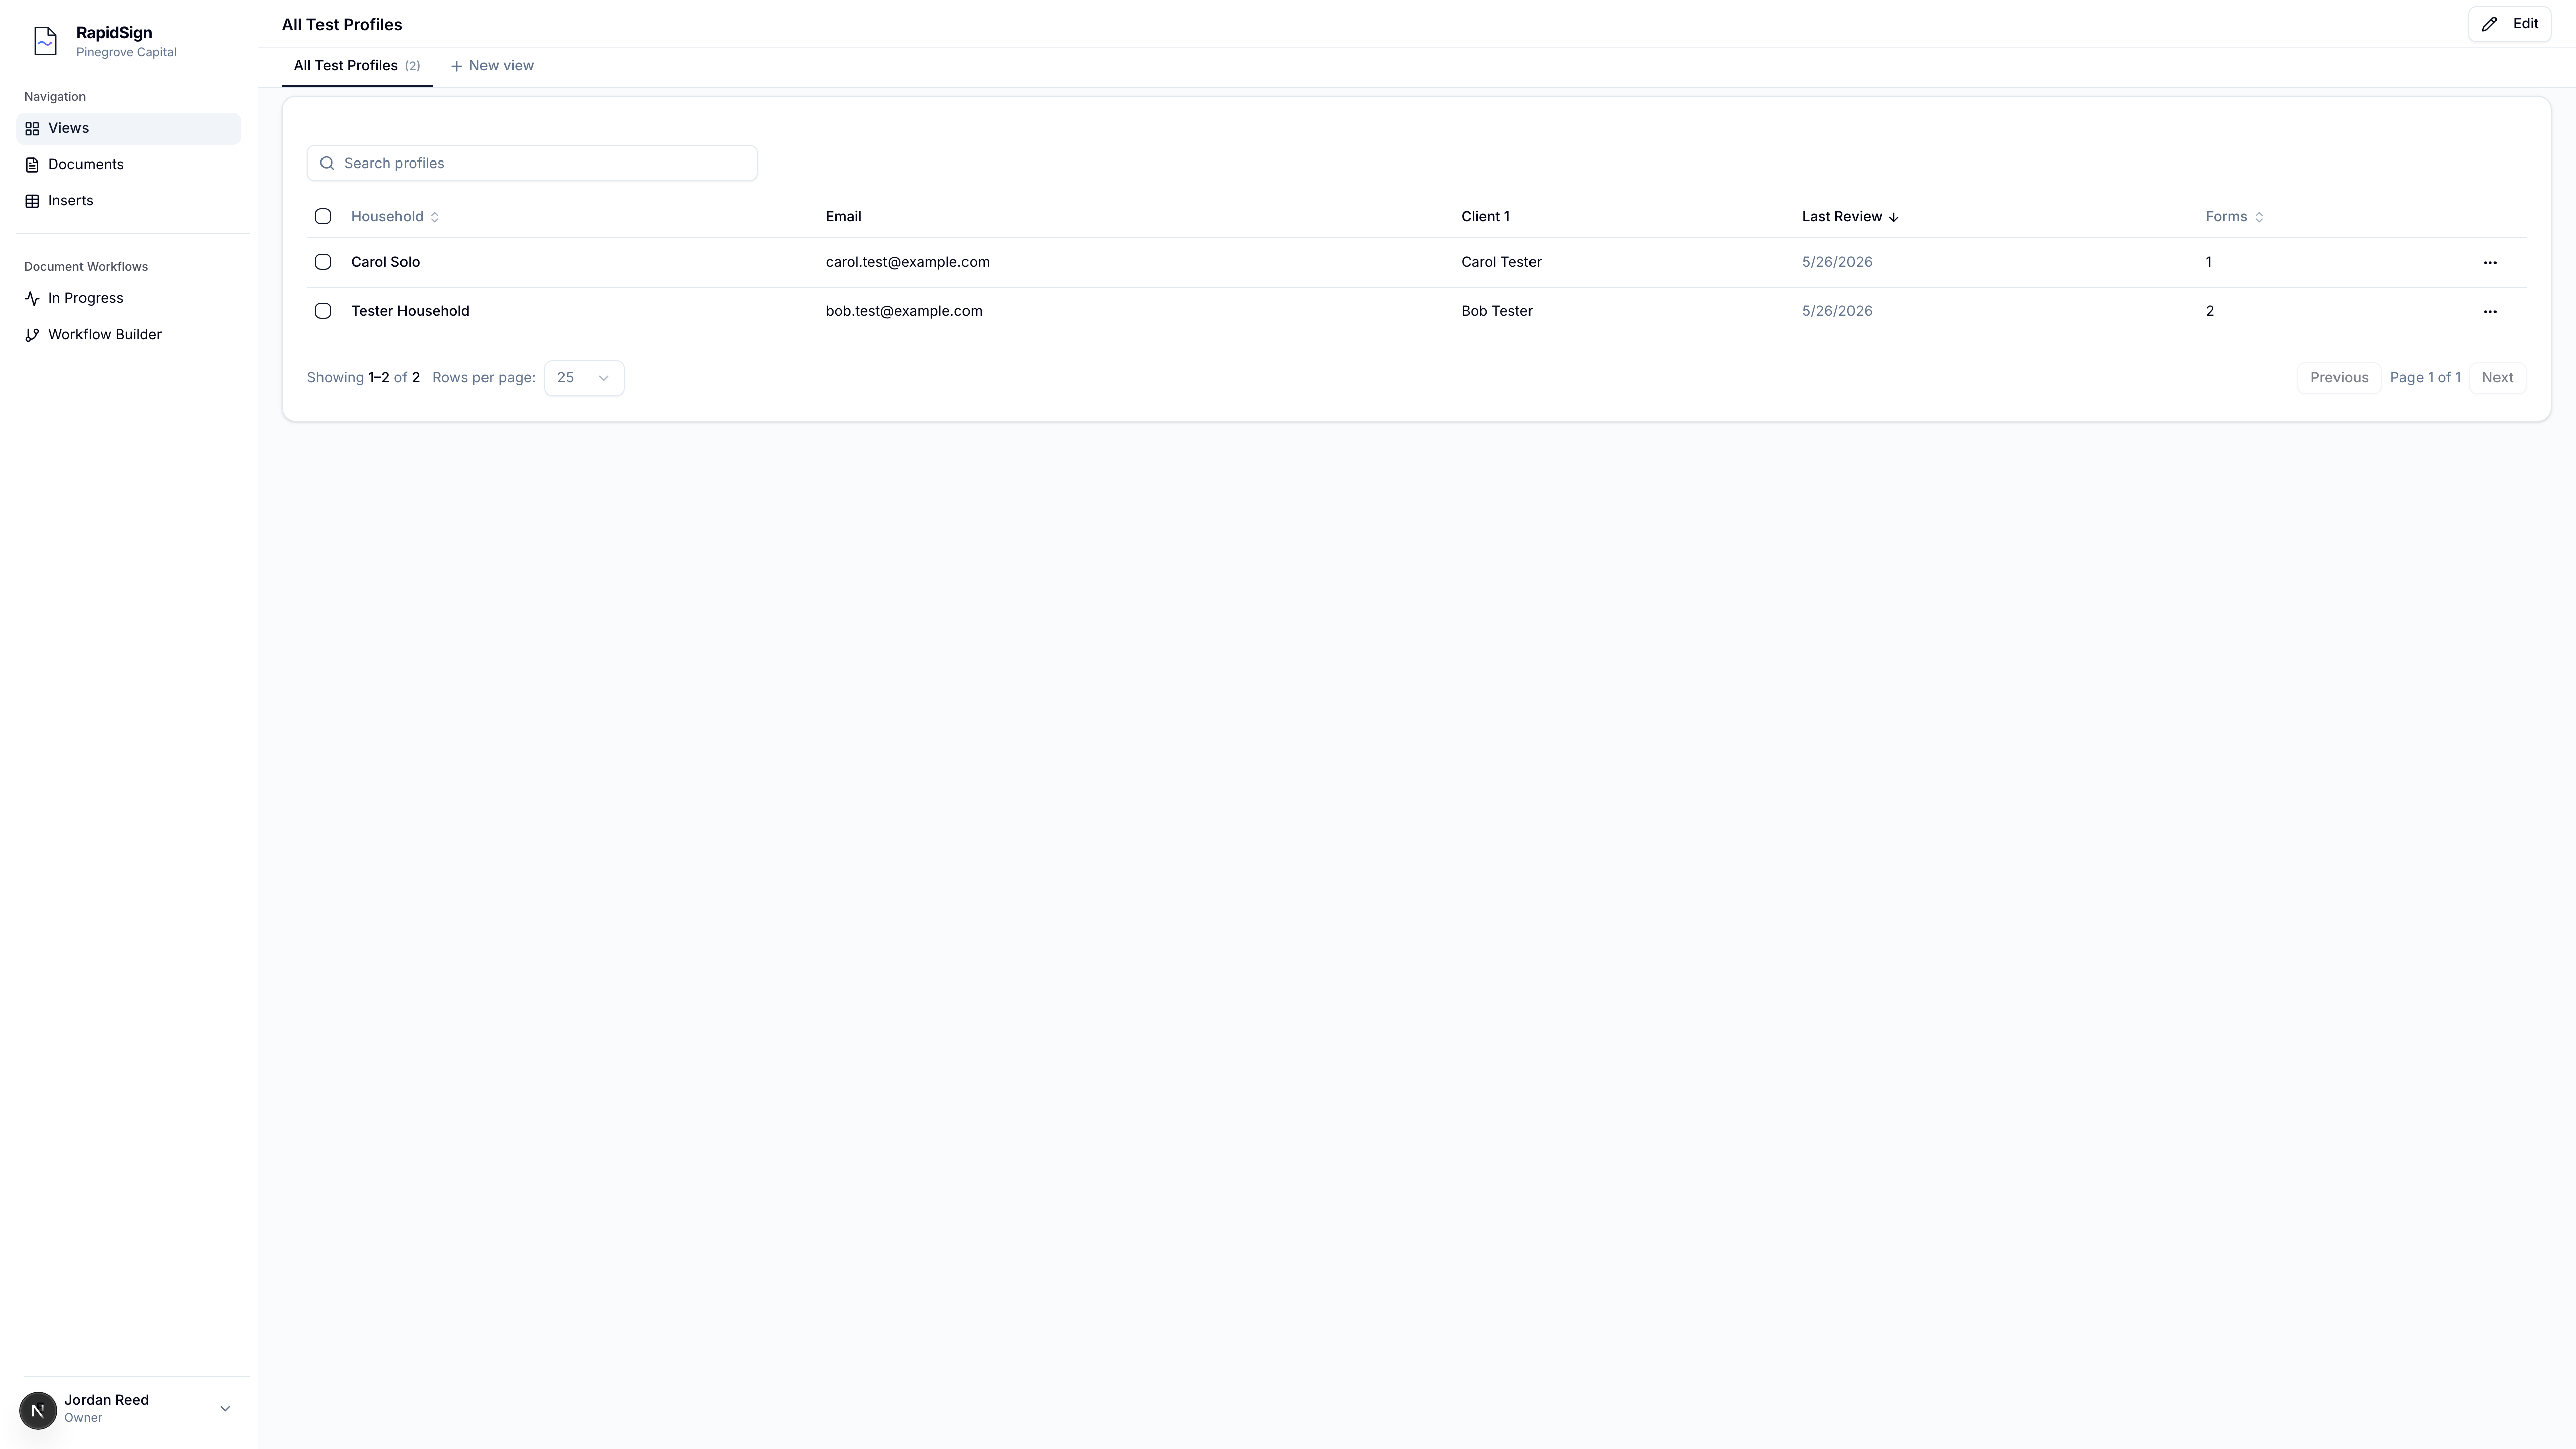Toggle the select-all checkbox in header
This screenshot has height=1449, width=2576.
(323, 217)
